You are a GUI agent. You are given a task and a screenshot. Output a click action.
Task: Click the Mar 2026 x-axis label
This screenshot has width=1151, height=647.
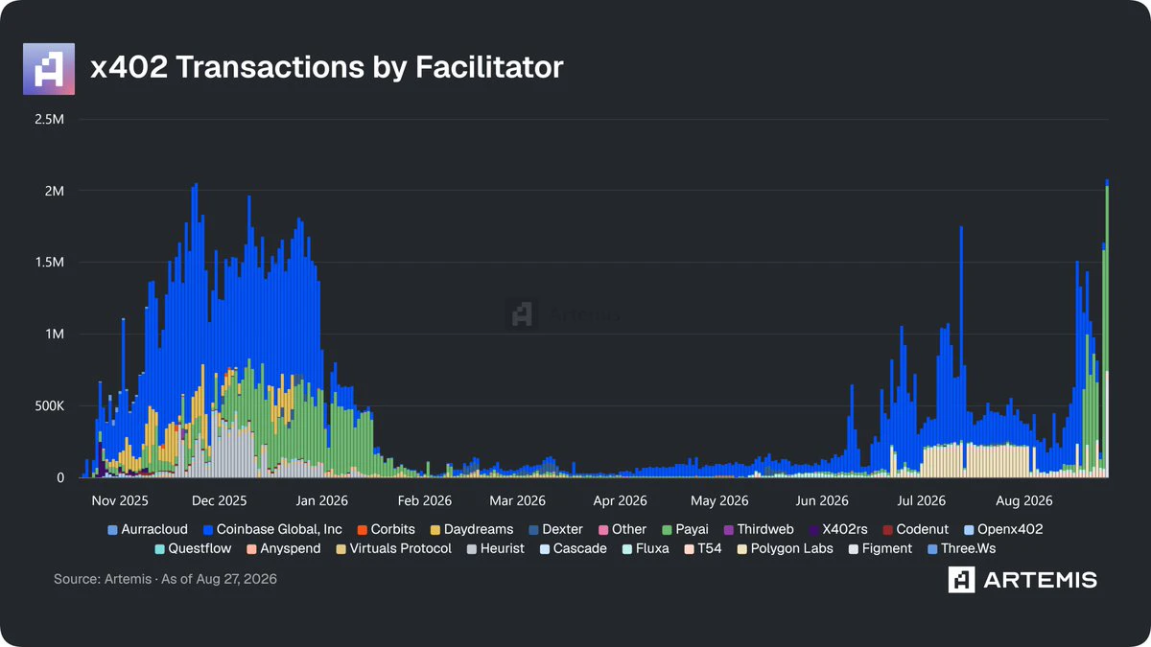[x=517, y=500]
